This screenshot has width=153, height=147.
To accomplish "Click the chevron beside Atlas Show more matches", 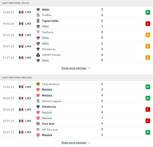I will (x=89, y=68).
